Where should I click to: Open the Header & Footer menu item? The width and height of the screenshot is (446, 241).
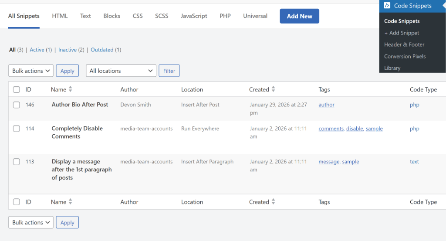pyautogui.click(x=404, y=45)
